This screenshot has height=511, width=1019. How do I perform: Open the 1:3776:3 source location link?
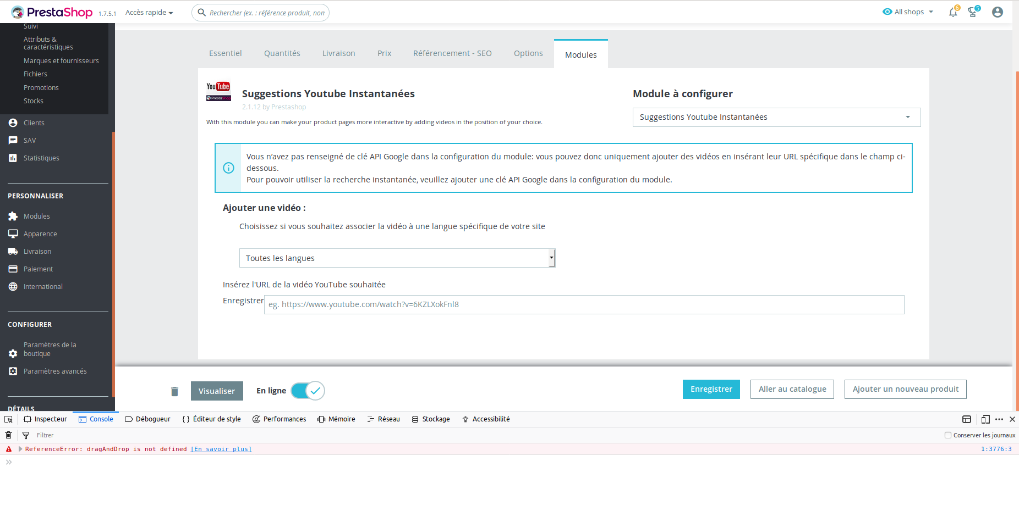996,449
